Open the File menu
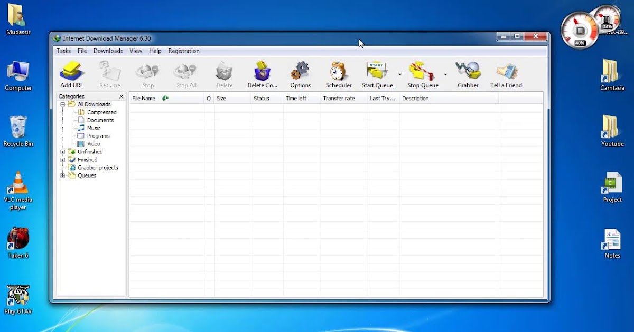The image size is (634, 332). click(82, 51)
